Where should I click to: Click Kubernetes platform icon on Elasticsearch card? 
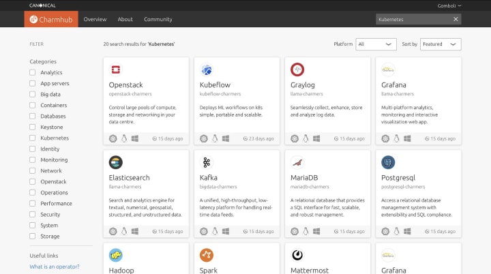click(113, 231)
